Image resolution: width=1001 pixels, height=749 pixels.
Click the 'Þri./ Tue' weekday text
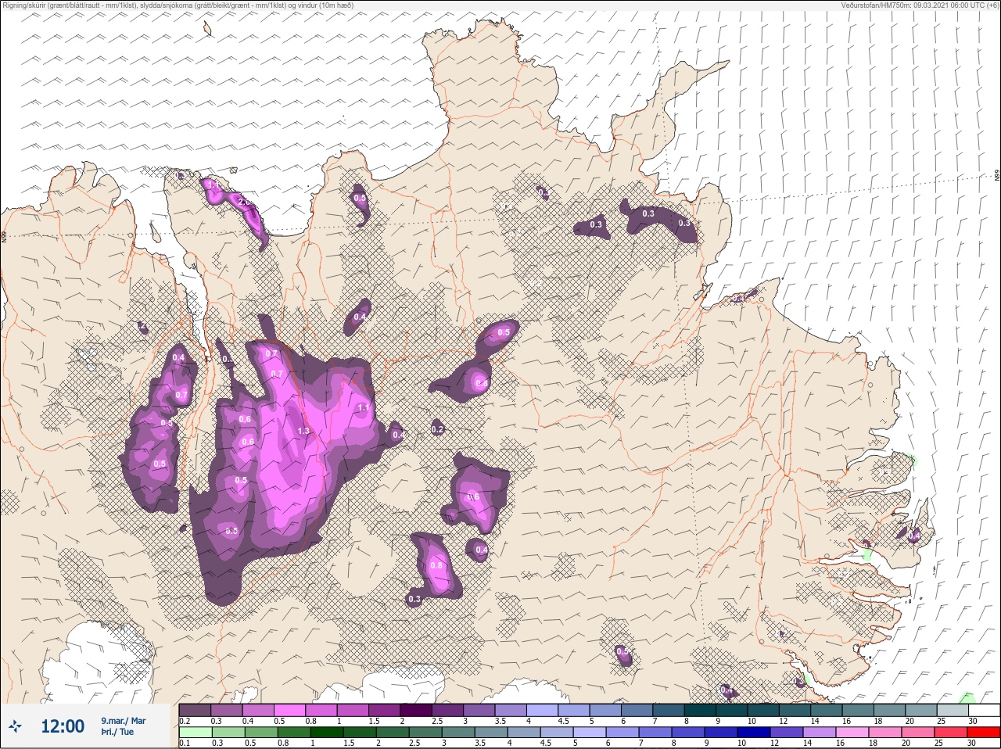point(117,733)
